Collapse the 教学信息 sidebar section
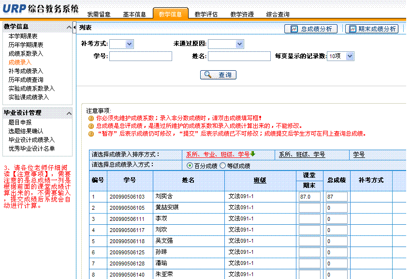This screenshot has height=279, width=411. pyautogui.click(x=68, y=27)
